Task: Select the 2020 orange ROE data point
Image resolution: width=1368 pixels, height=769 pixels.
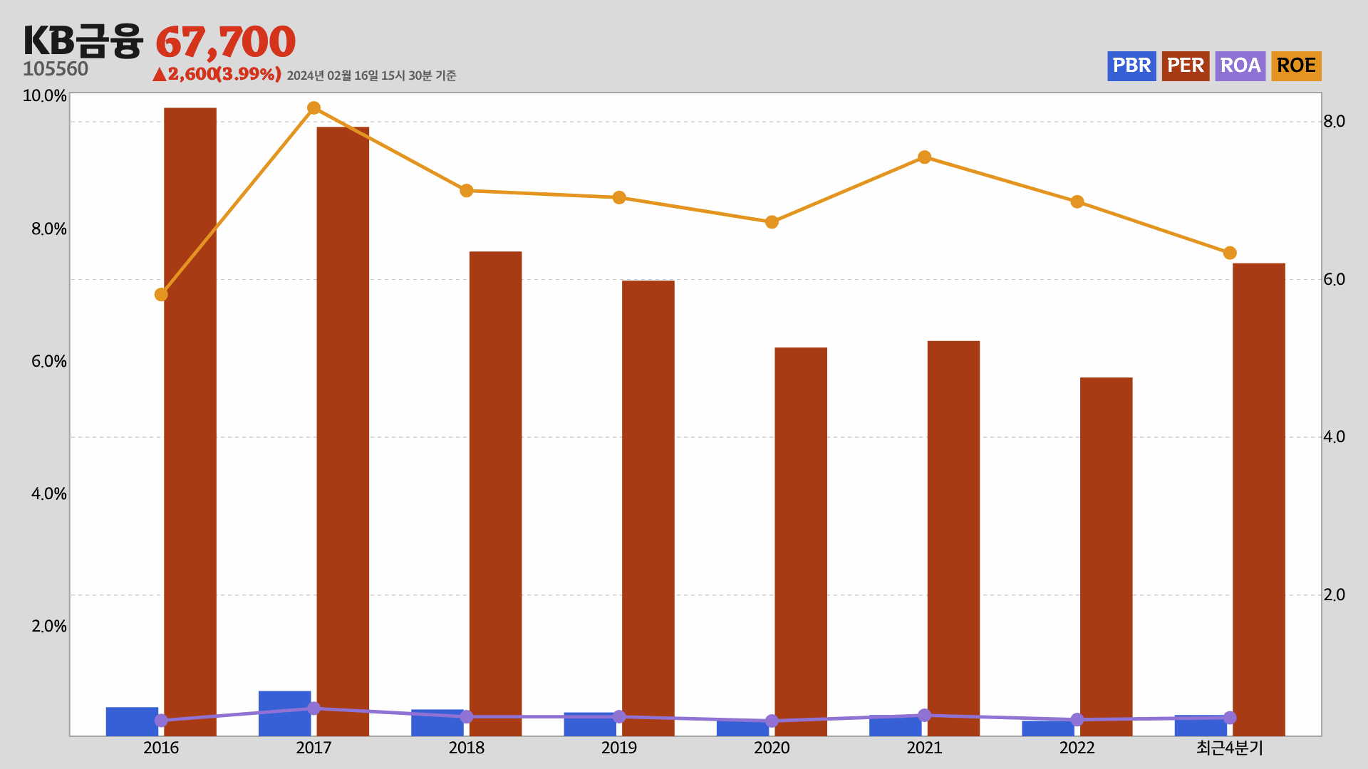Action: tap(772, 222)
